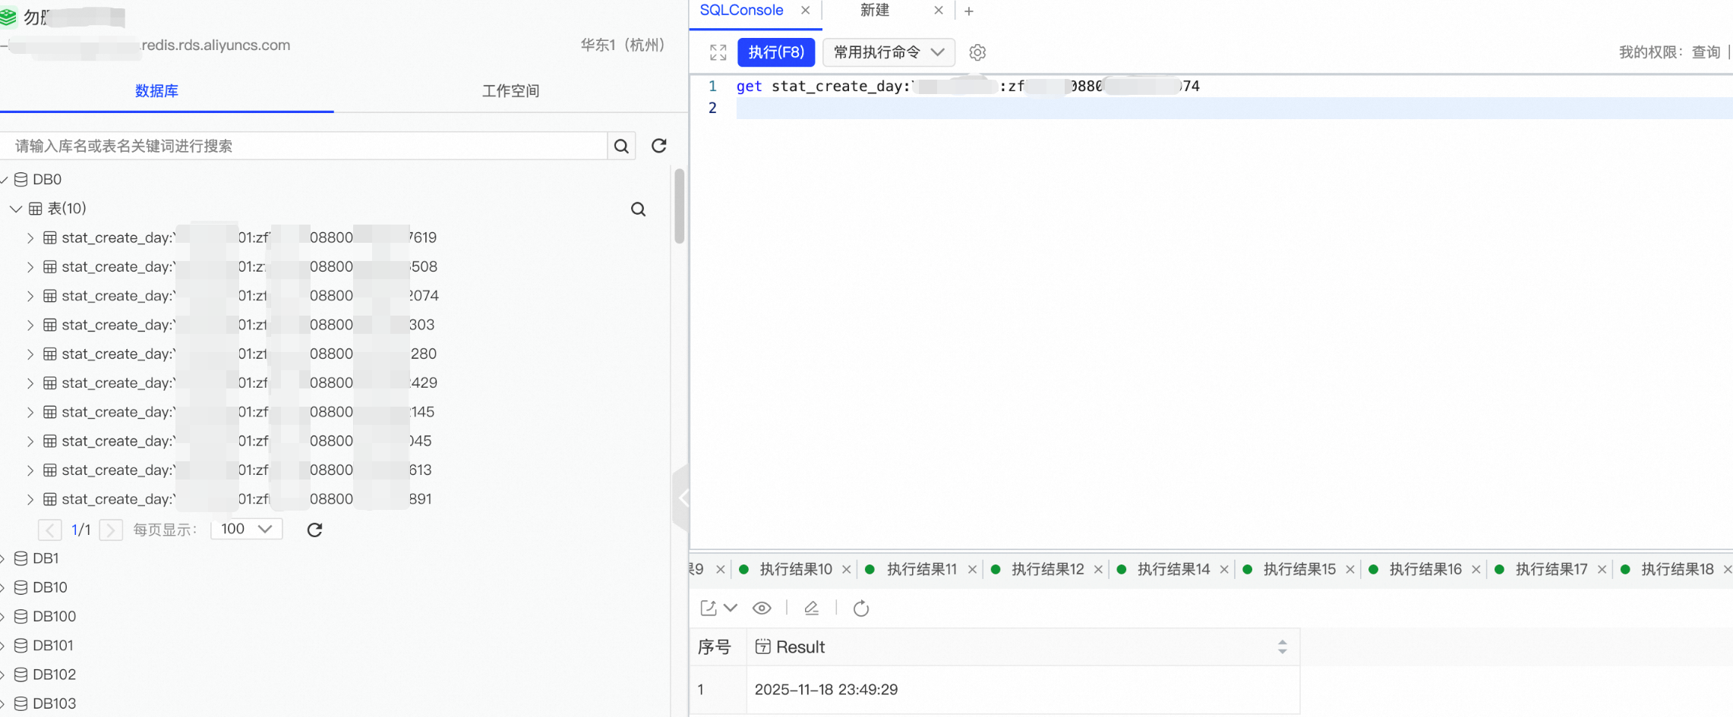The height and width of the screenshot is (717, 1733).
Task: Click the fullscreen editor icon
Action: point(718,52)
